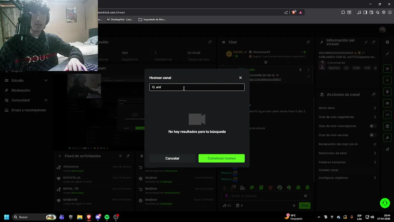This screenshot has width=394, height=222.
Task: Expand Palabras baneadas
Action: [347, 162]
